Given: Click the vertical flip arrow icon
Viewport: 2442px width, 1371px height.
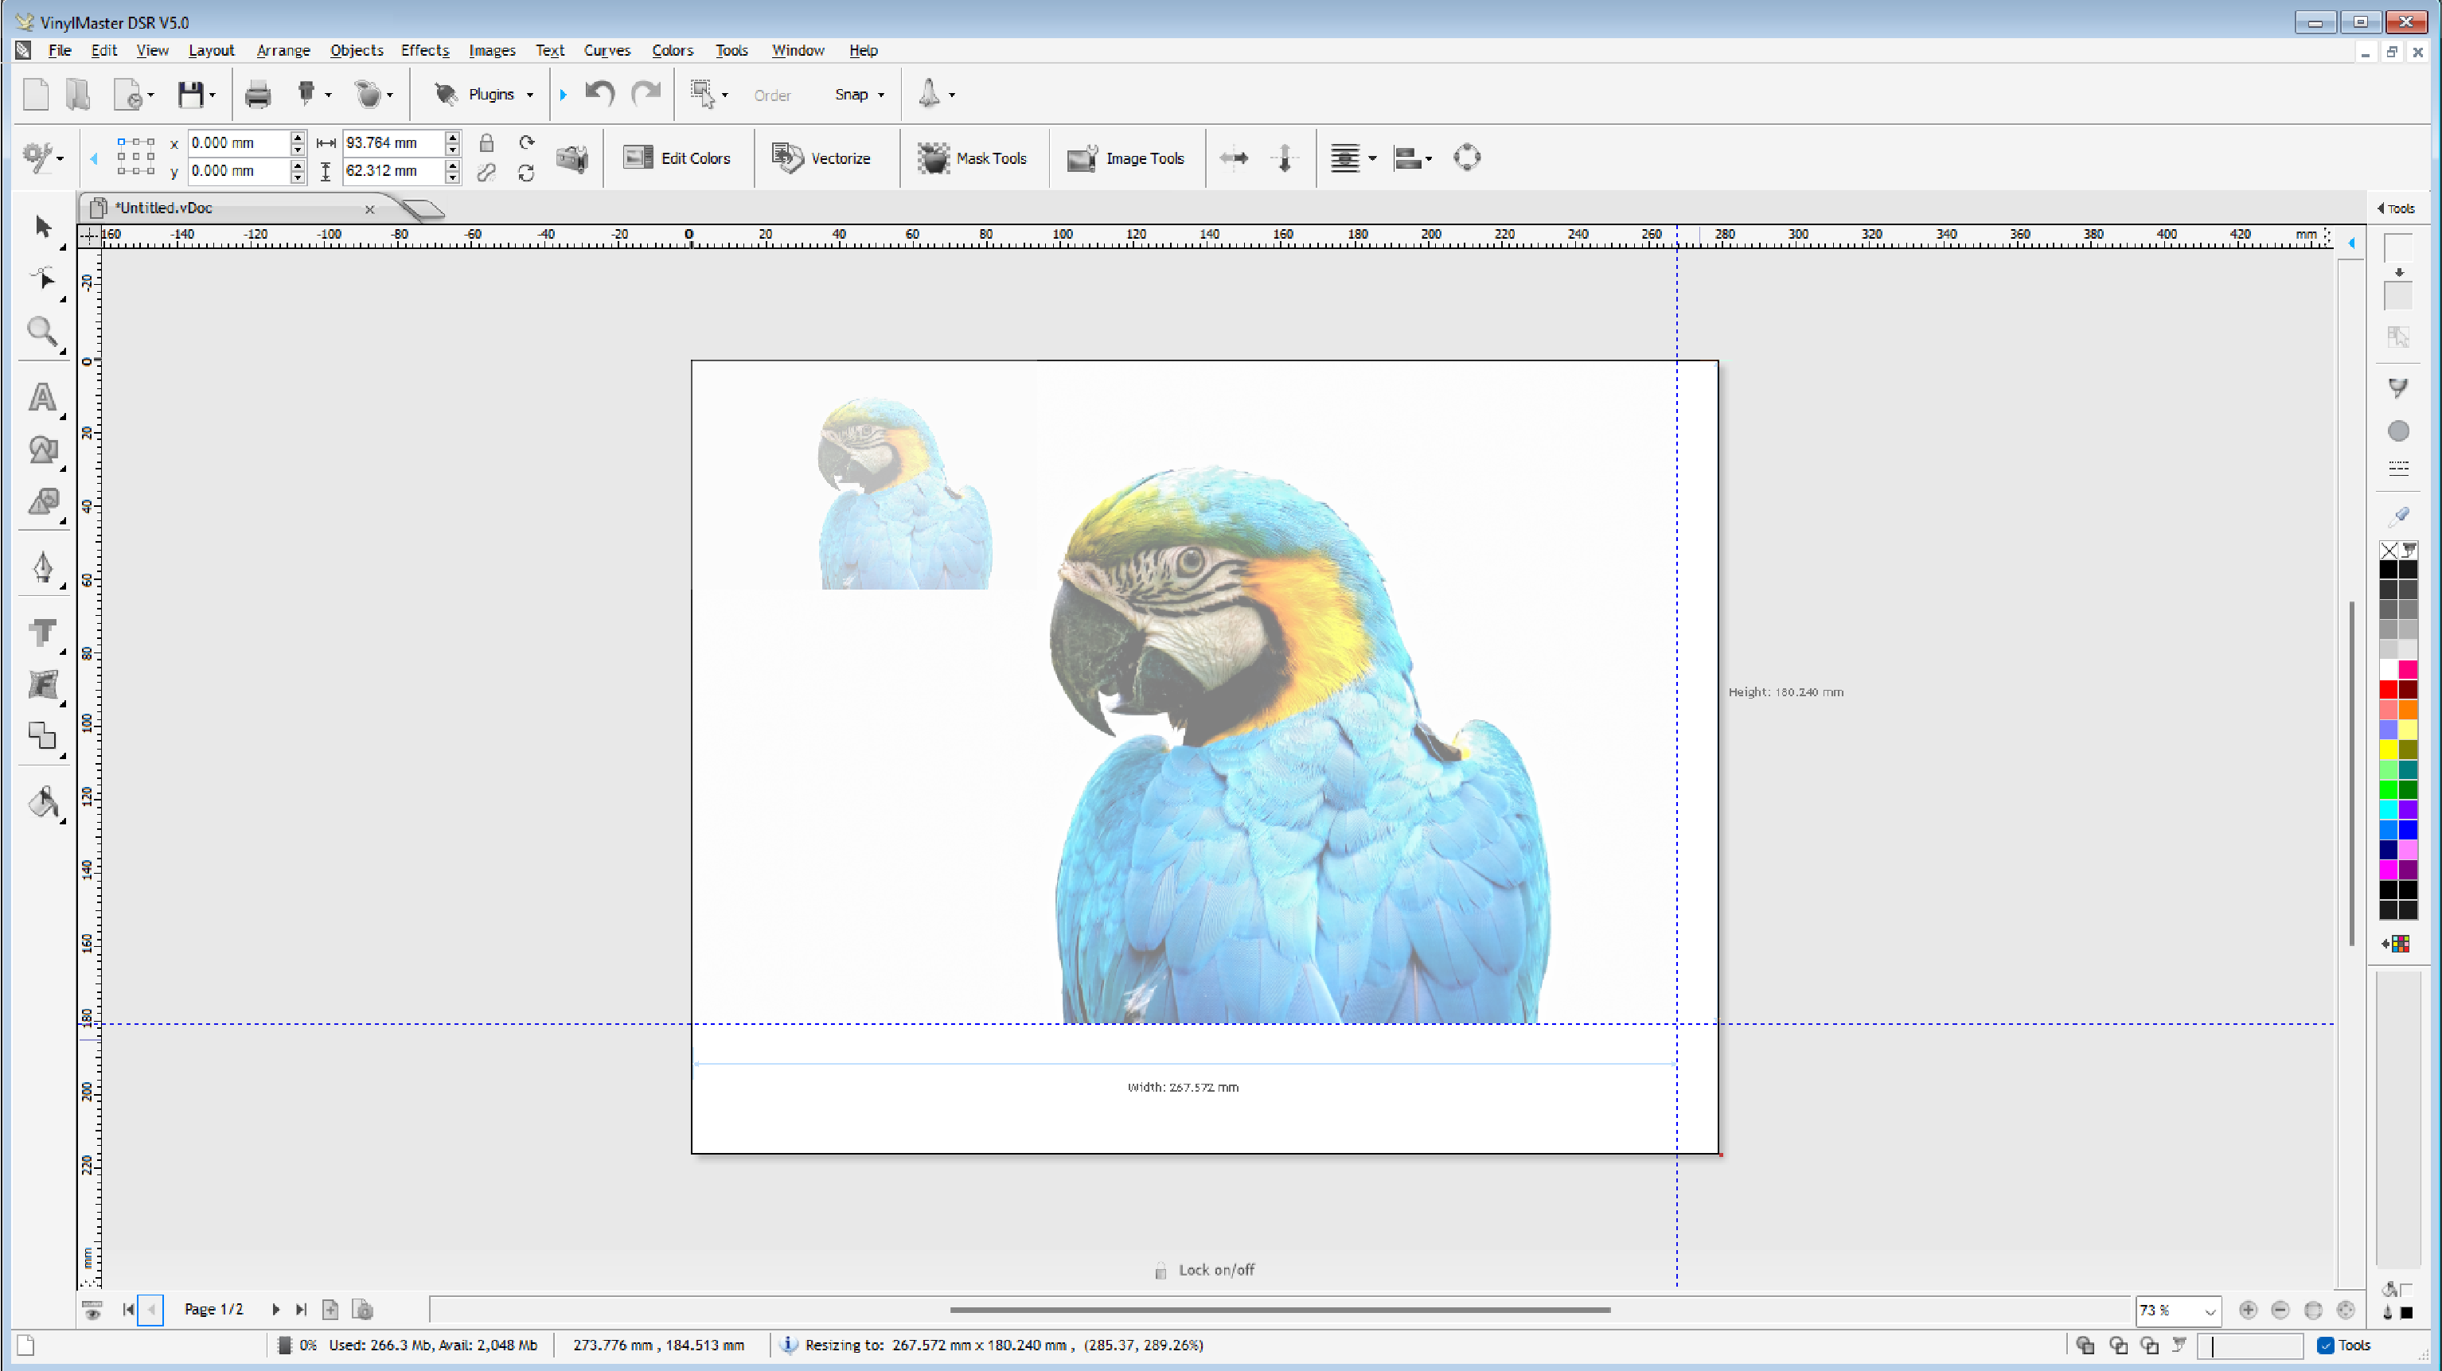Looking at the screenshot, I should [1285, 158].
